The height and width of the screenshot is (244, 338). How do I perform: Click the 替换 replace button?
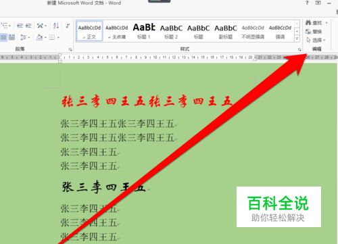click(314, 32)
